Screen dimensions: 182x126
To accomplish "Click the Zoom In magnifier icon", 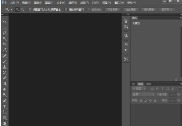I will click(17, 9).
